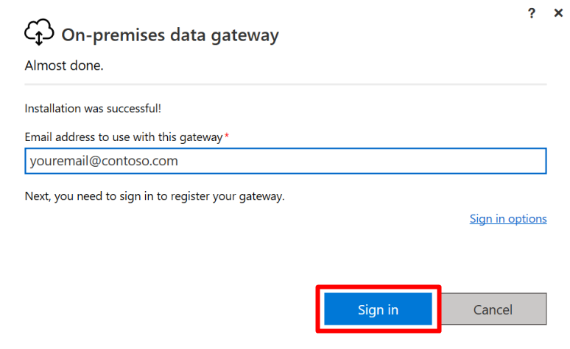The width and height of the screenshot is (570, 349).
Task: Click the Email address field label
Action: [x=124, y=137]
